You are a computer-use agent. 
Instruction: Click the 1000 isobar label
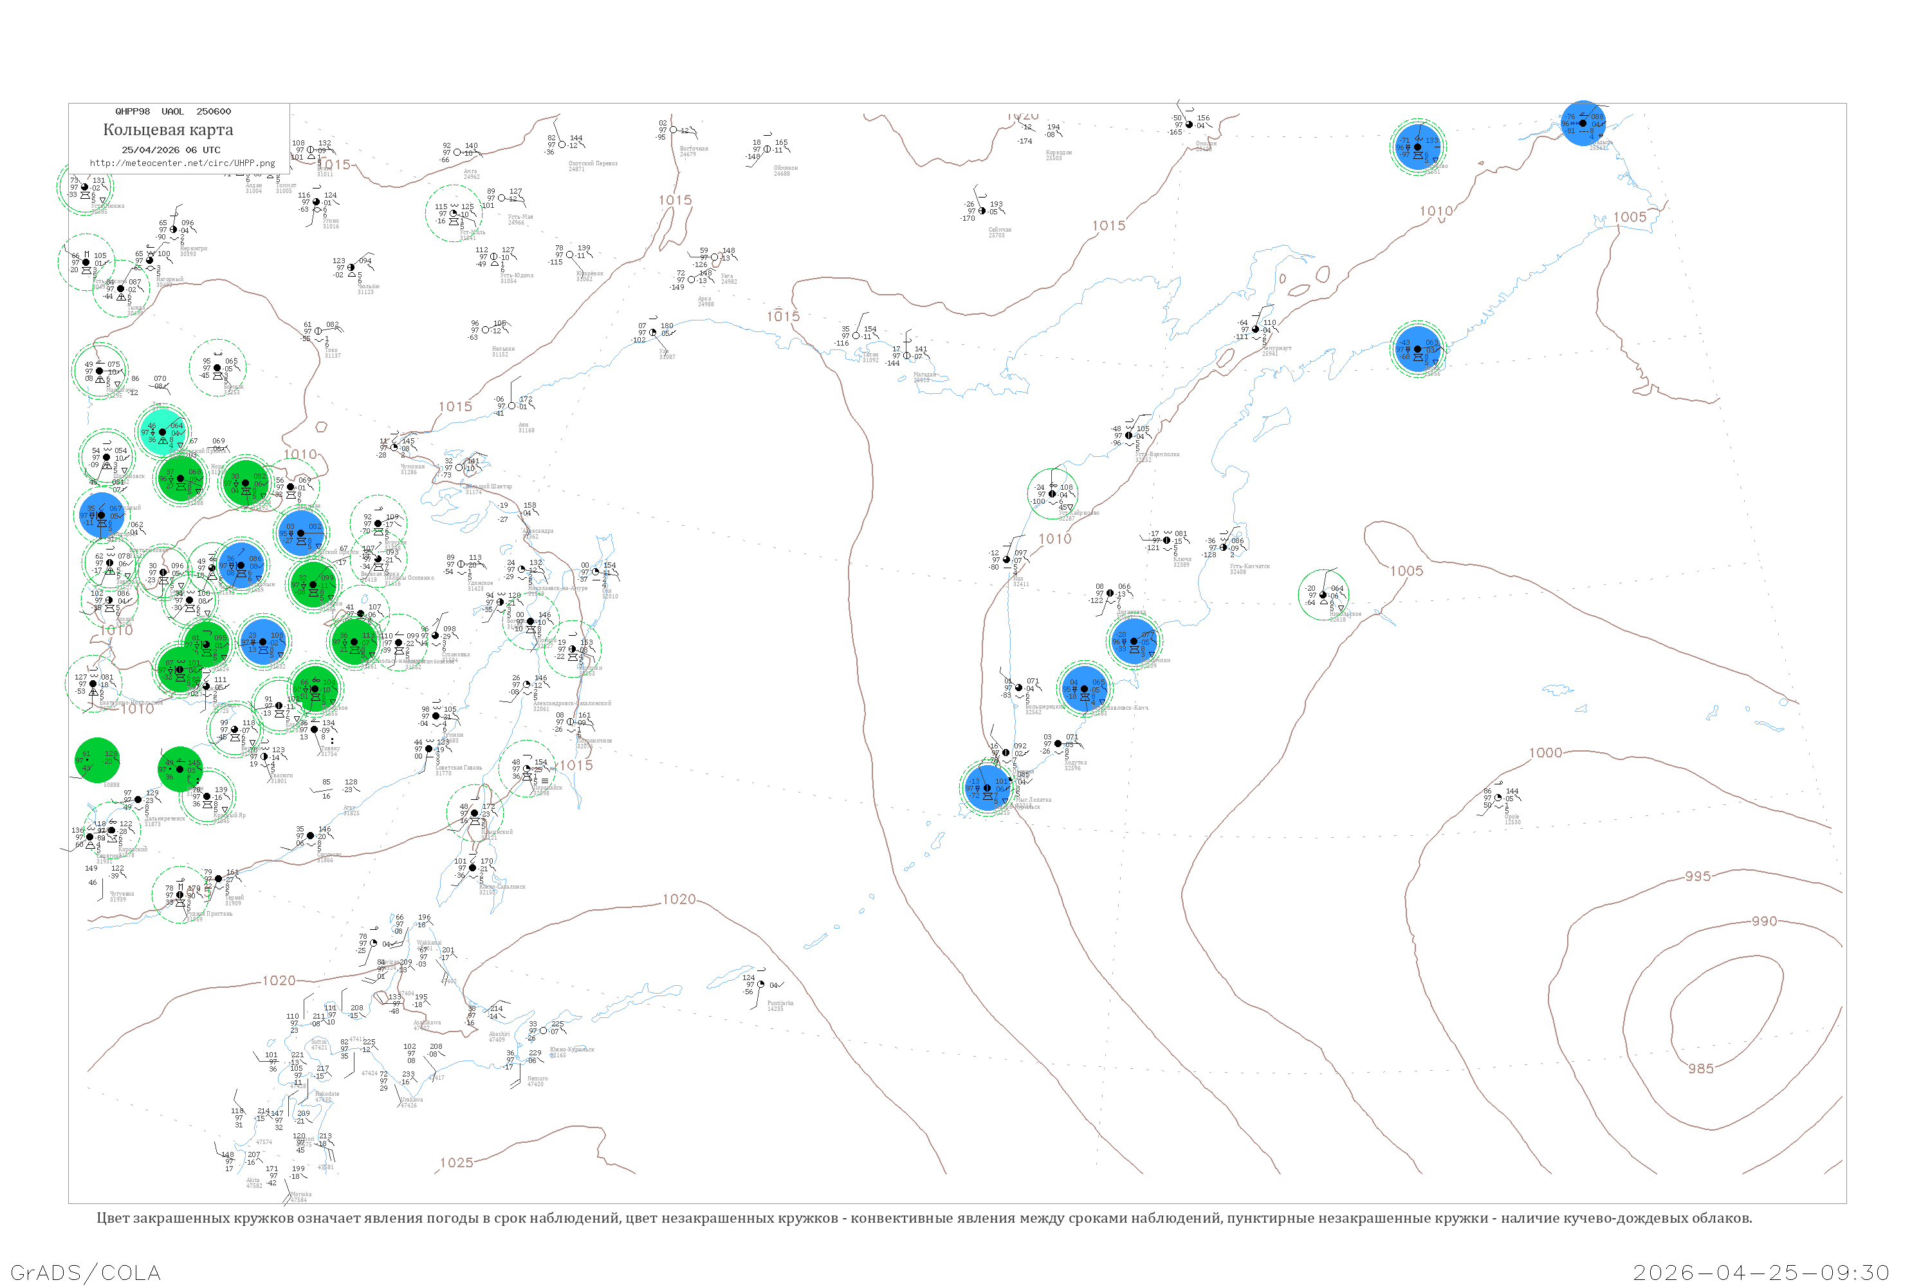(x=1545, y=753)
